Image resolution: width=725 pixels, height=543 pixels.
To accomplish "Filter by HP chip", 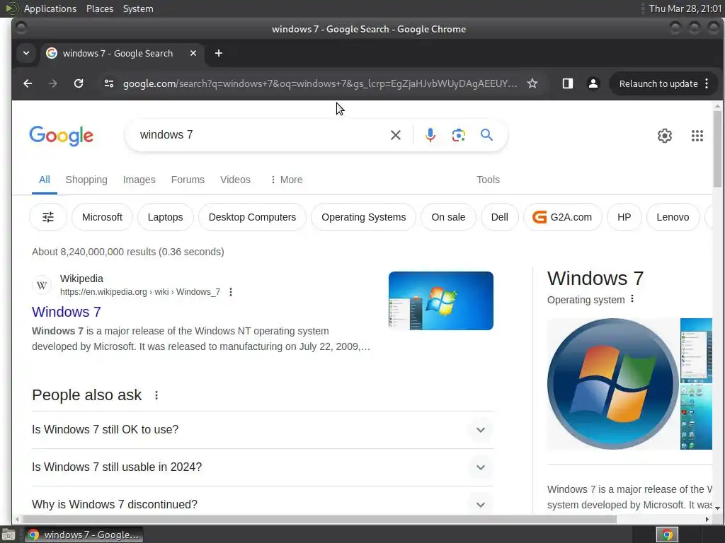I will [x=624, y=217].
